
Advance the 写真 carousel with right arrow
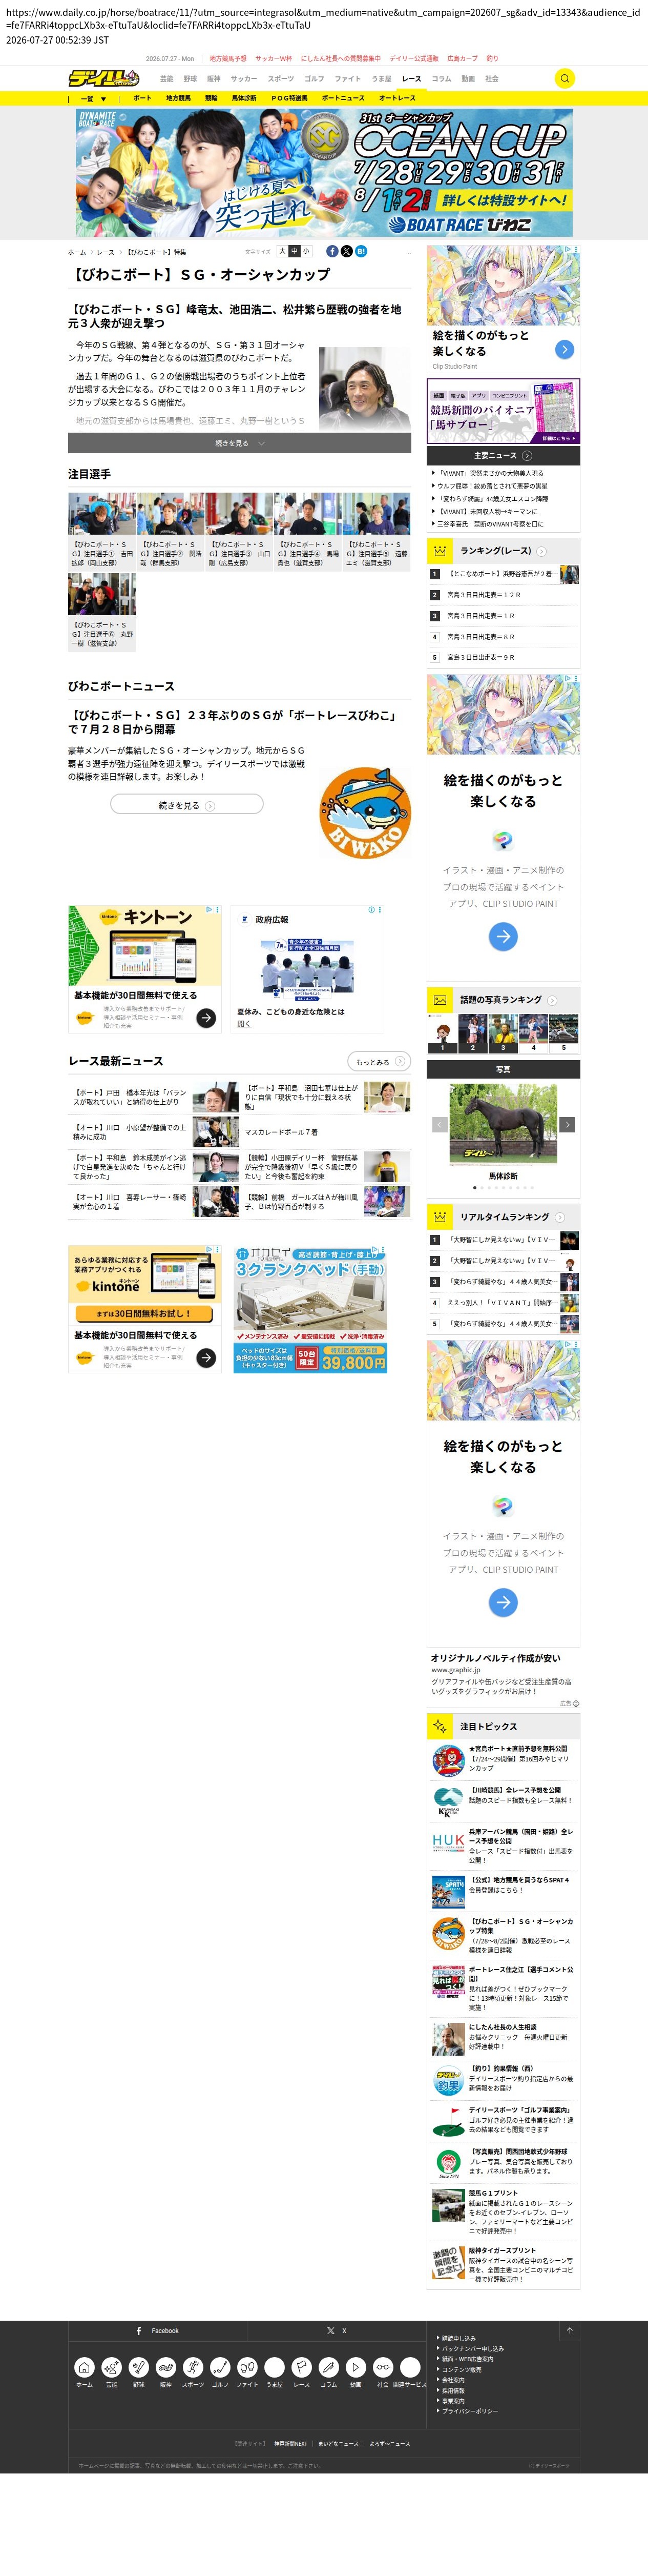(567, 1125)
